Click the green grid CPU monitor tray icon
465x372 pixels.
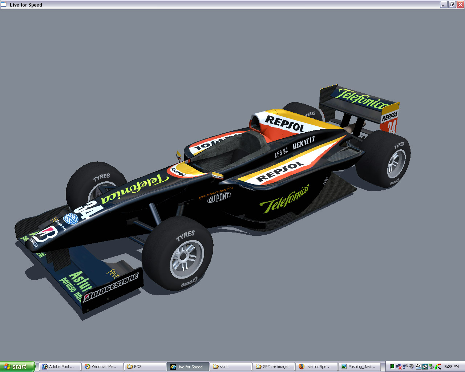pyautogui.click(x=392, y=367)
